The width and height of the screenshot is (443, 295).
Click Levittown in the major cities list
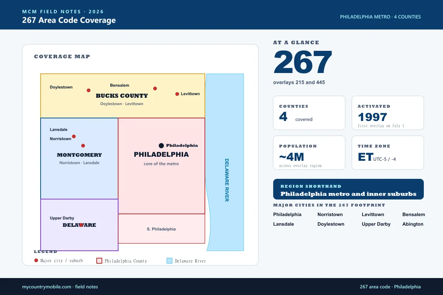point(373,214)
